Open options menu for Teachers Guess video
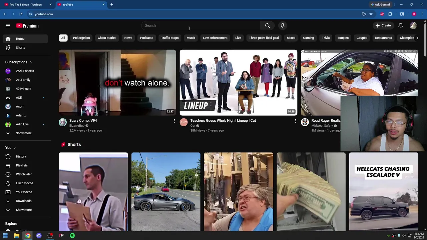 click(295, 121)
